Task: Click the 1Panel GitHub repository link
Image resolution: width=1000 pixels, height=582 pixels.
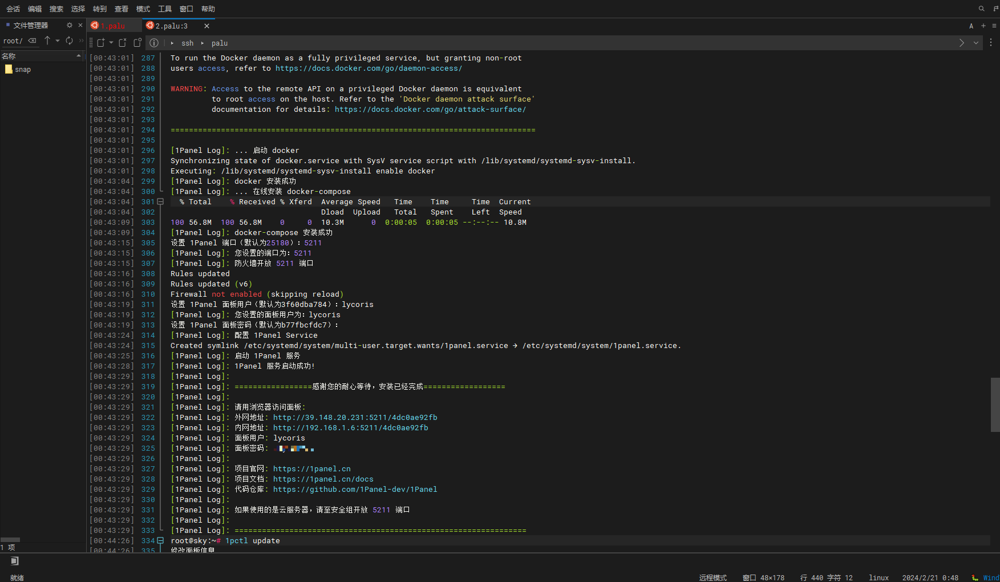Action: pyautogui.click(x=355, y=490)
